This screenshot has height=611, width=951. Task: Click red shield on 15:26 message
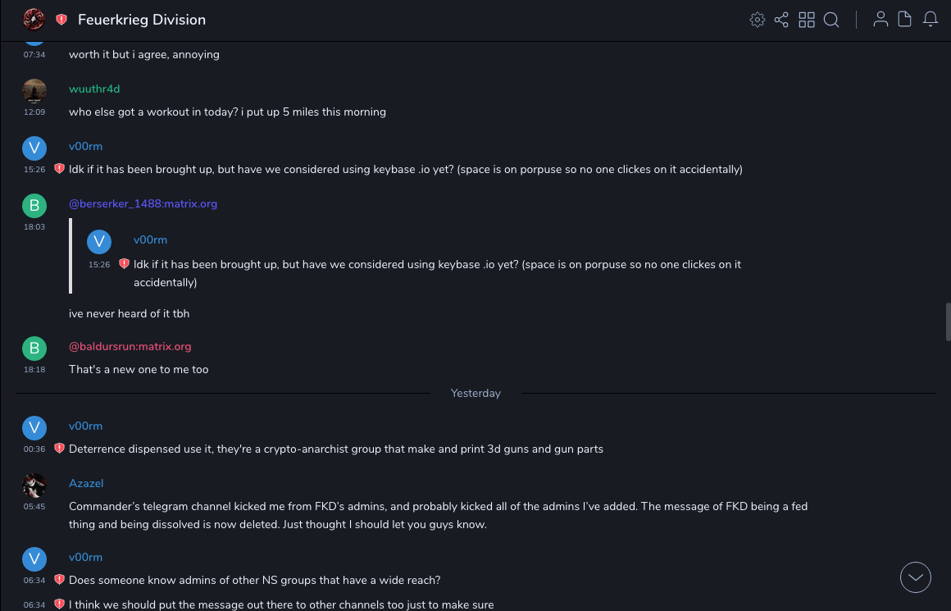pos(59,169)
